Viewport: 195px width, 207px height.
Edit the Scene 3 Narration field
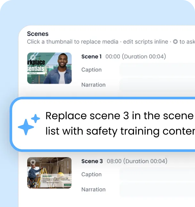click(x=157, y=189)
